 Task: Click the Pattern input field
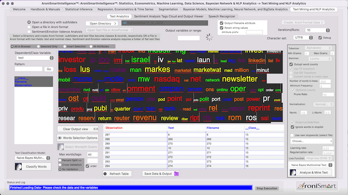28,69
